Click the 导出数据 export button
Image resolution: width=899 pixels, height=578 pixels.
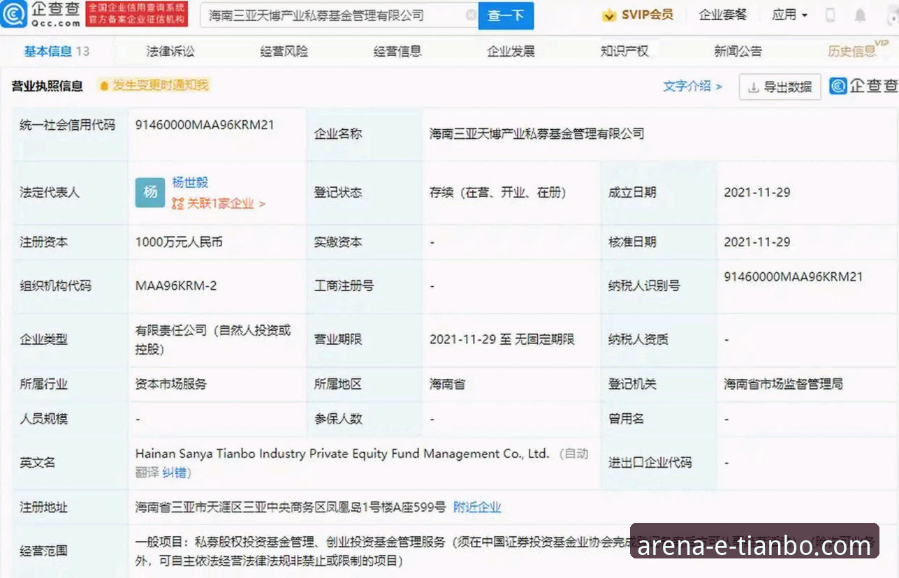(780, 87)
